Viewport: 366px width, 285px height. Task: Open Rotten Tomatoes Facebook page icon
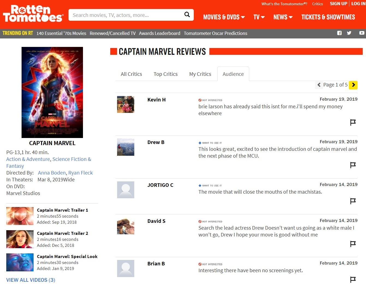click(x=339, y=33)
